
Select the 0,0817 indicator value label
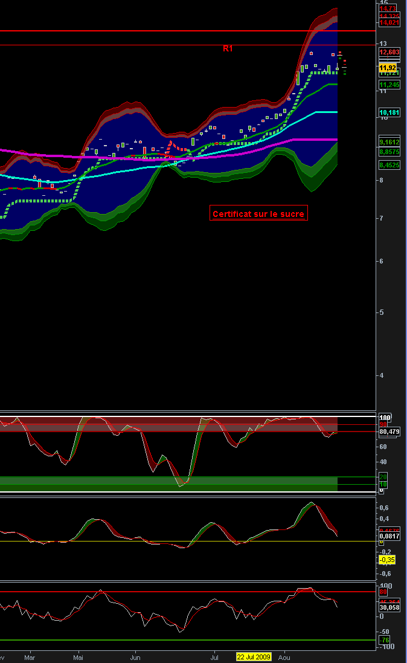tap(389, 536)
